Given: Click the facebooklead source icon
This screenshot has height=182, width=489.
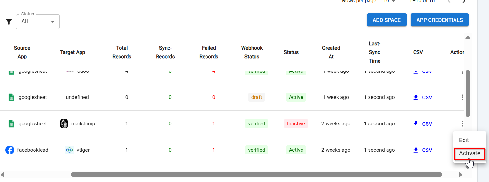Looking at the screenshot, I should pyautogui.click(x=10, y=150).
